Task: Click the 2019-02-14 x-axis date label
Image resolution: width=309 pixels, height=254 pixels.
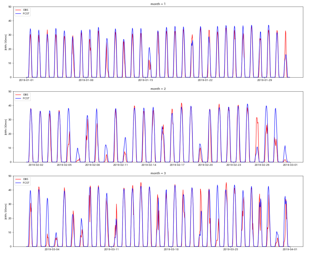Action: 149,165
